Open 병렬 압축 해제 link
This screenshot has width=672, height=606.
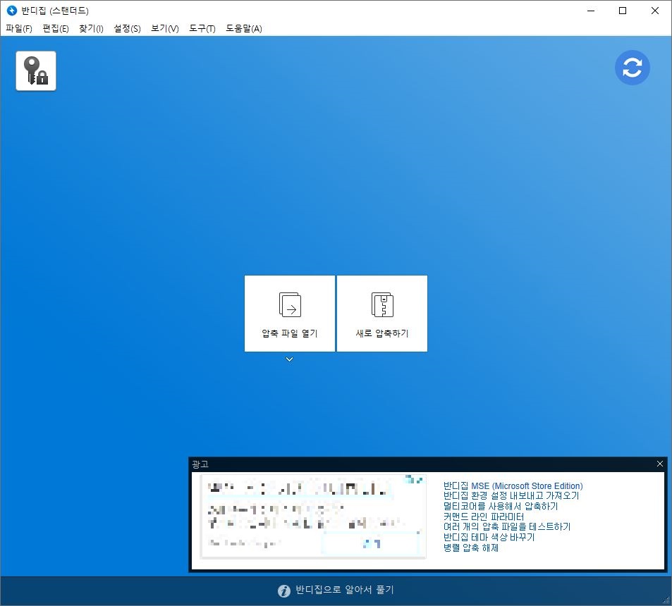(x=471, y=548)
